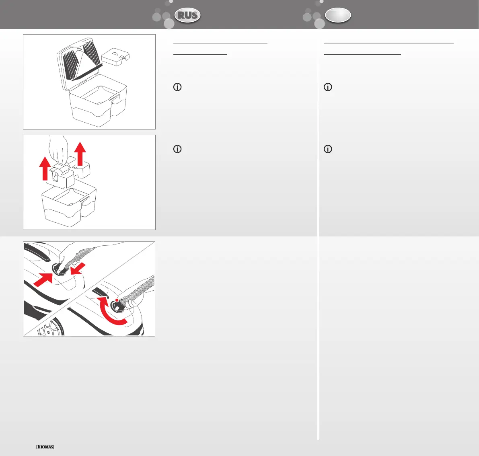Open the hose attachment illustration
The image size is (479, 456).
(89, 289)
